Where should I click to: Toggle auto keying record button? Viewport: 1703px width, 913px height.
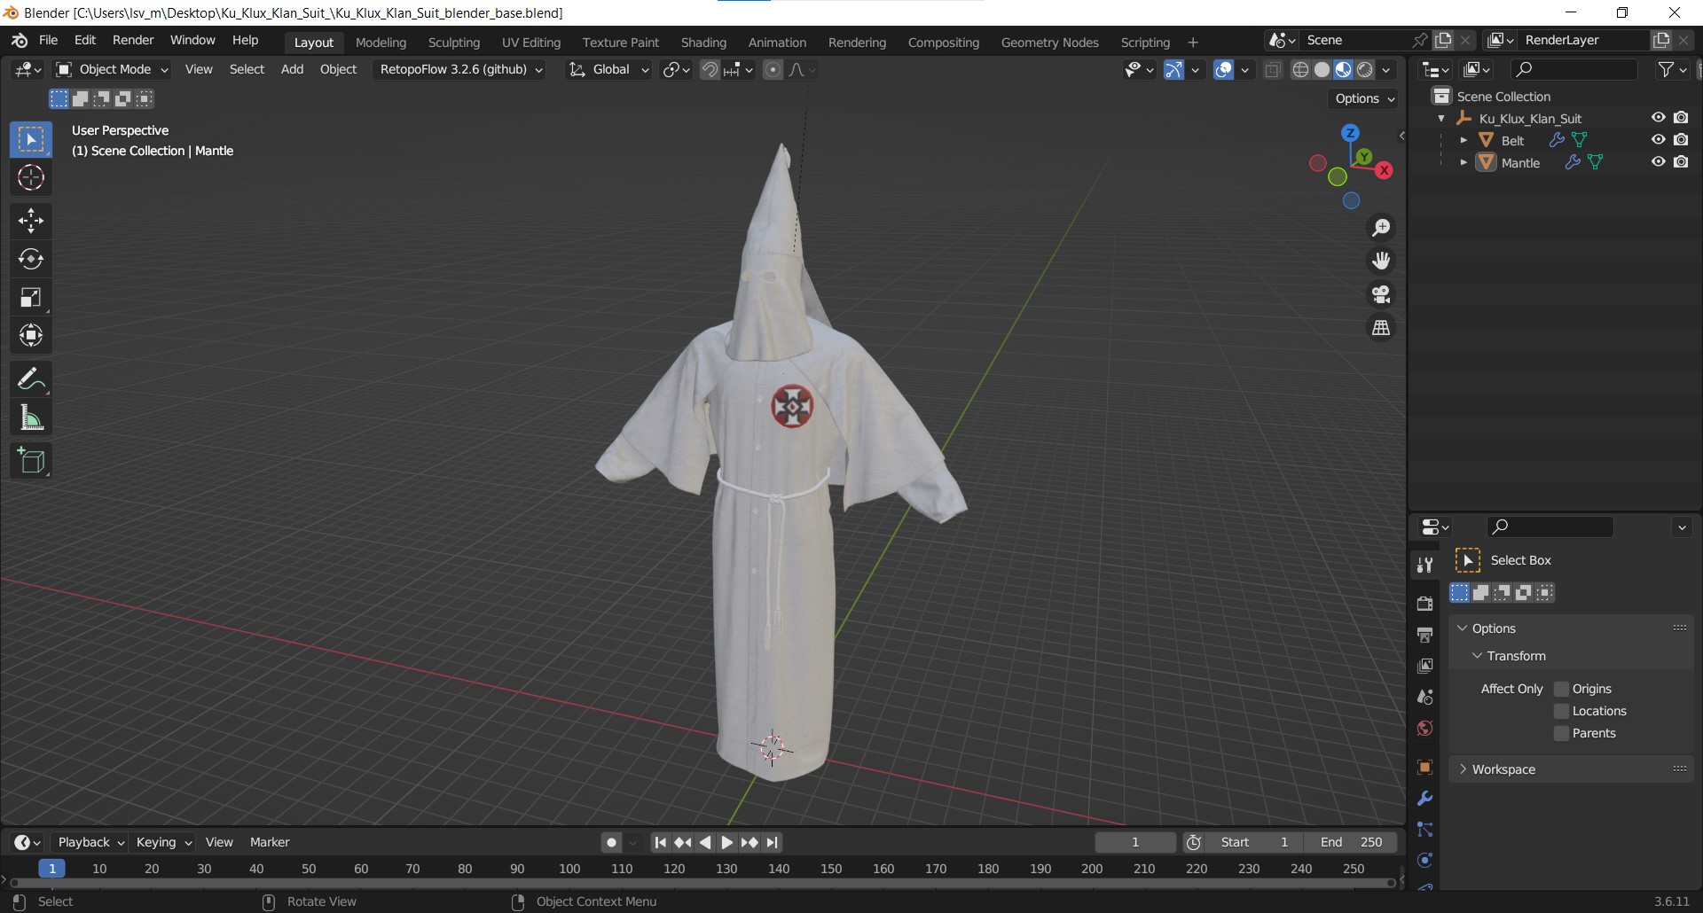click(611, 843)
